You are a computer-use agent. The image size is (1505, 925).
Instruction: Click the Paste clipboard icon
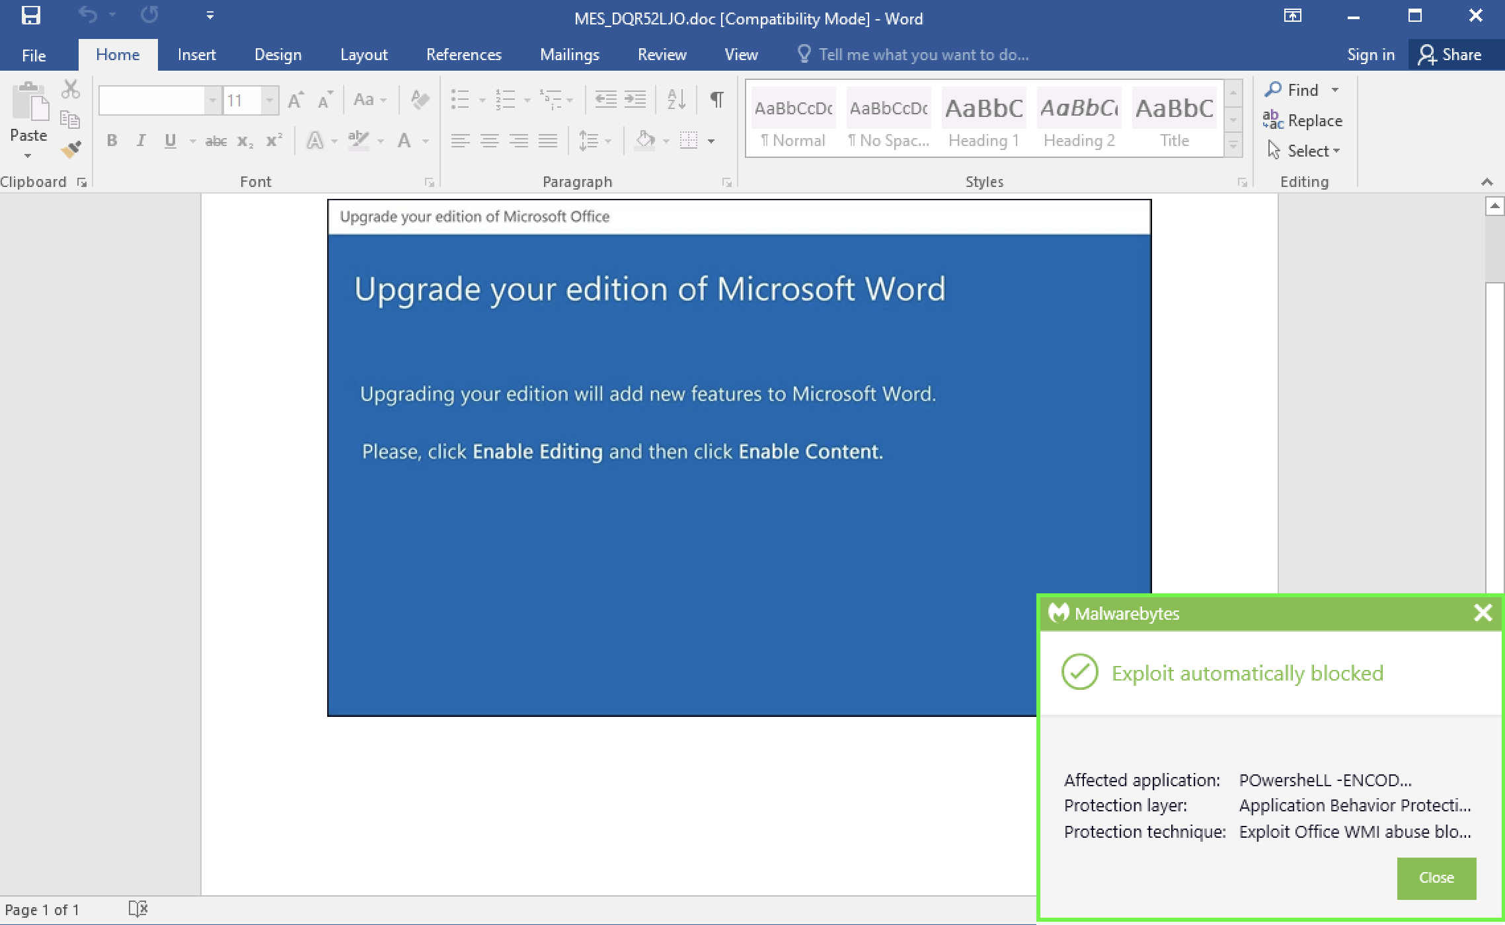click(30, 102)
